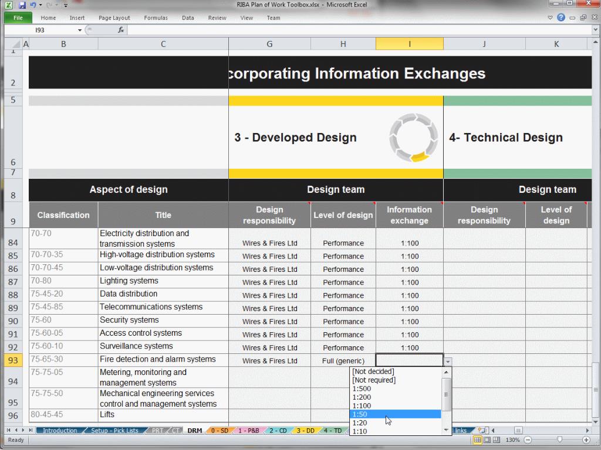Viewport: 601px width, 450px height.
Task: Click the Fire detection and alarm systems cell
Action: pyautogui.click(x=163, y=360)
